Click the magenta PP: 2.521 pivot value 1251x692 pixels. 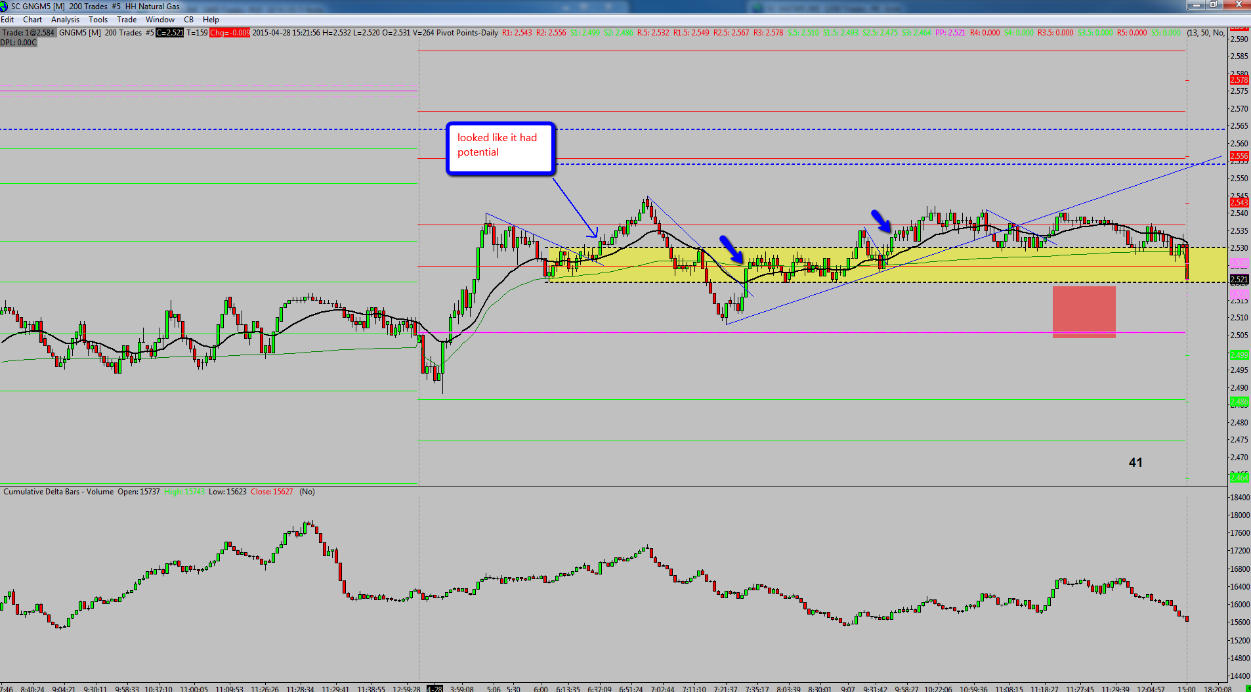coord(950,33)
